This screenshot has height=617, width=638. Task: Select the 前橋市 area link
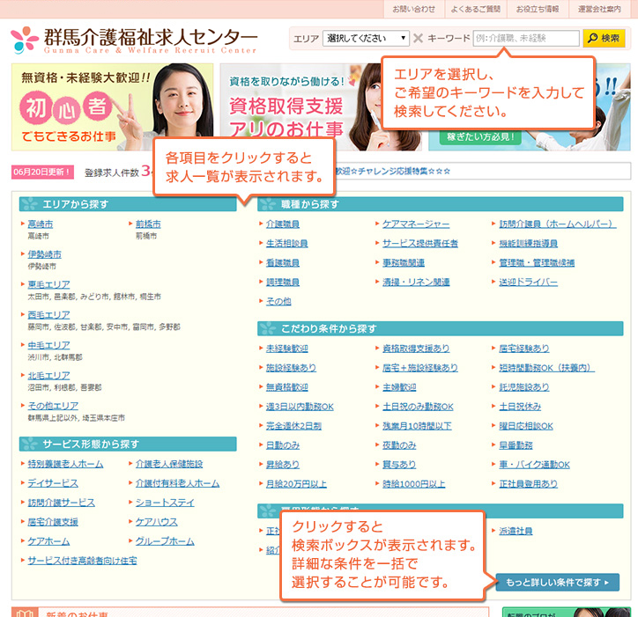(148, 224)
